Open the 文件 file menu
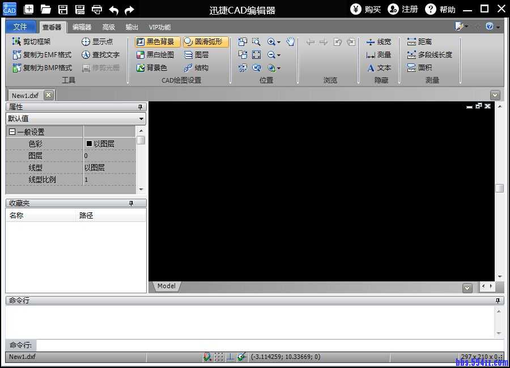Image resolution: width=510 pixels, height=368 pixels. (20, 27)
